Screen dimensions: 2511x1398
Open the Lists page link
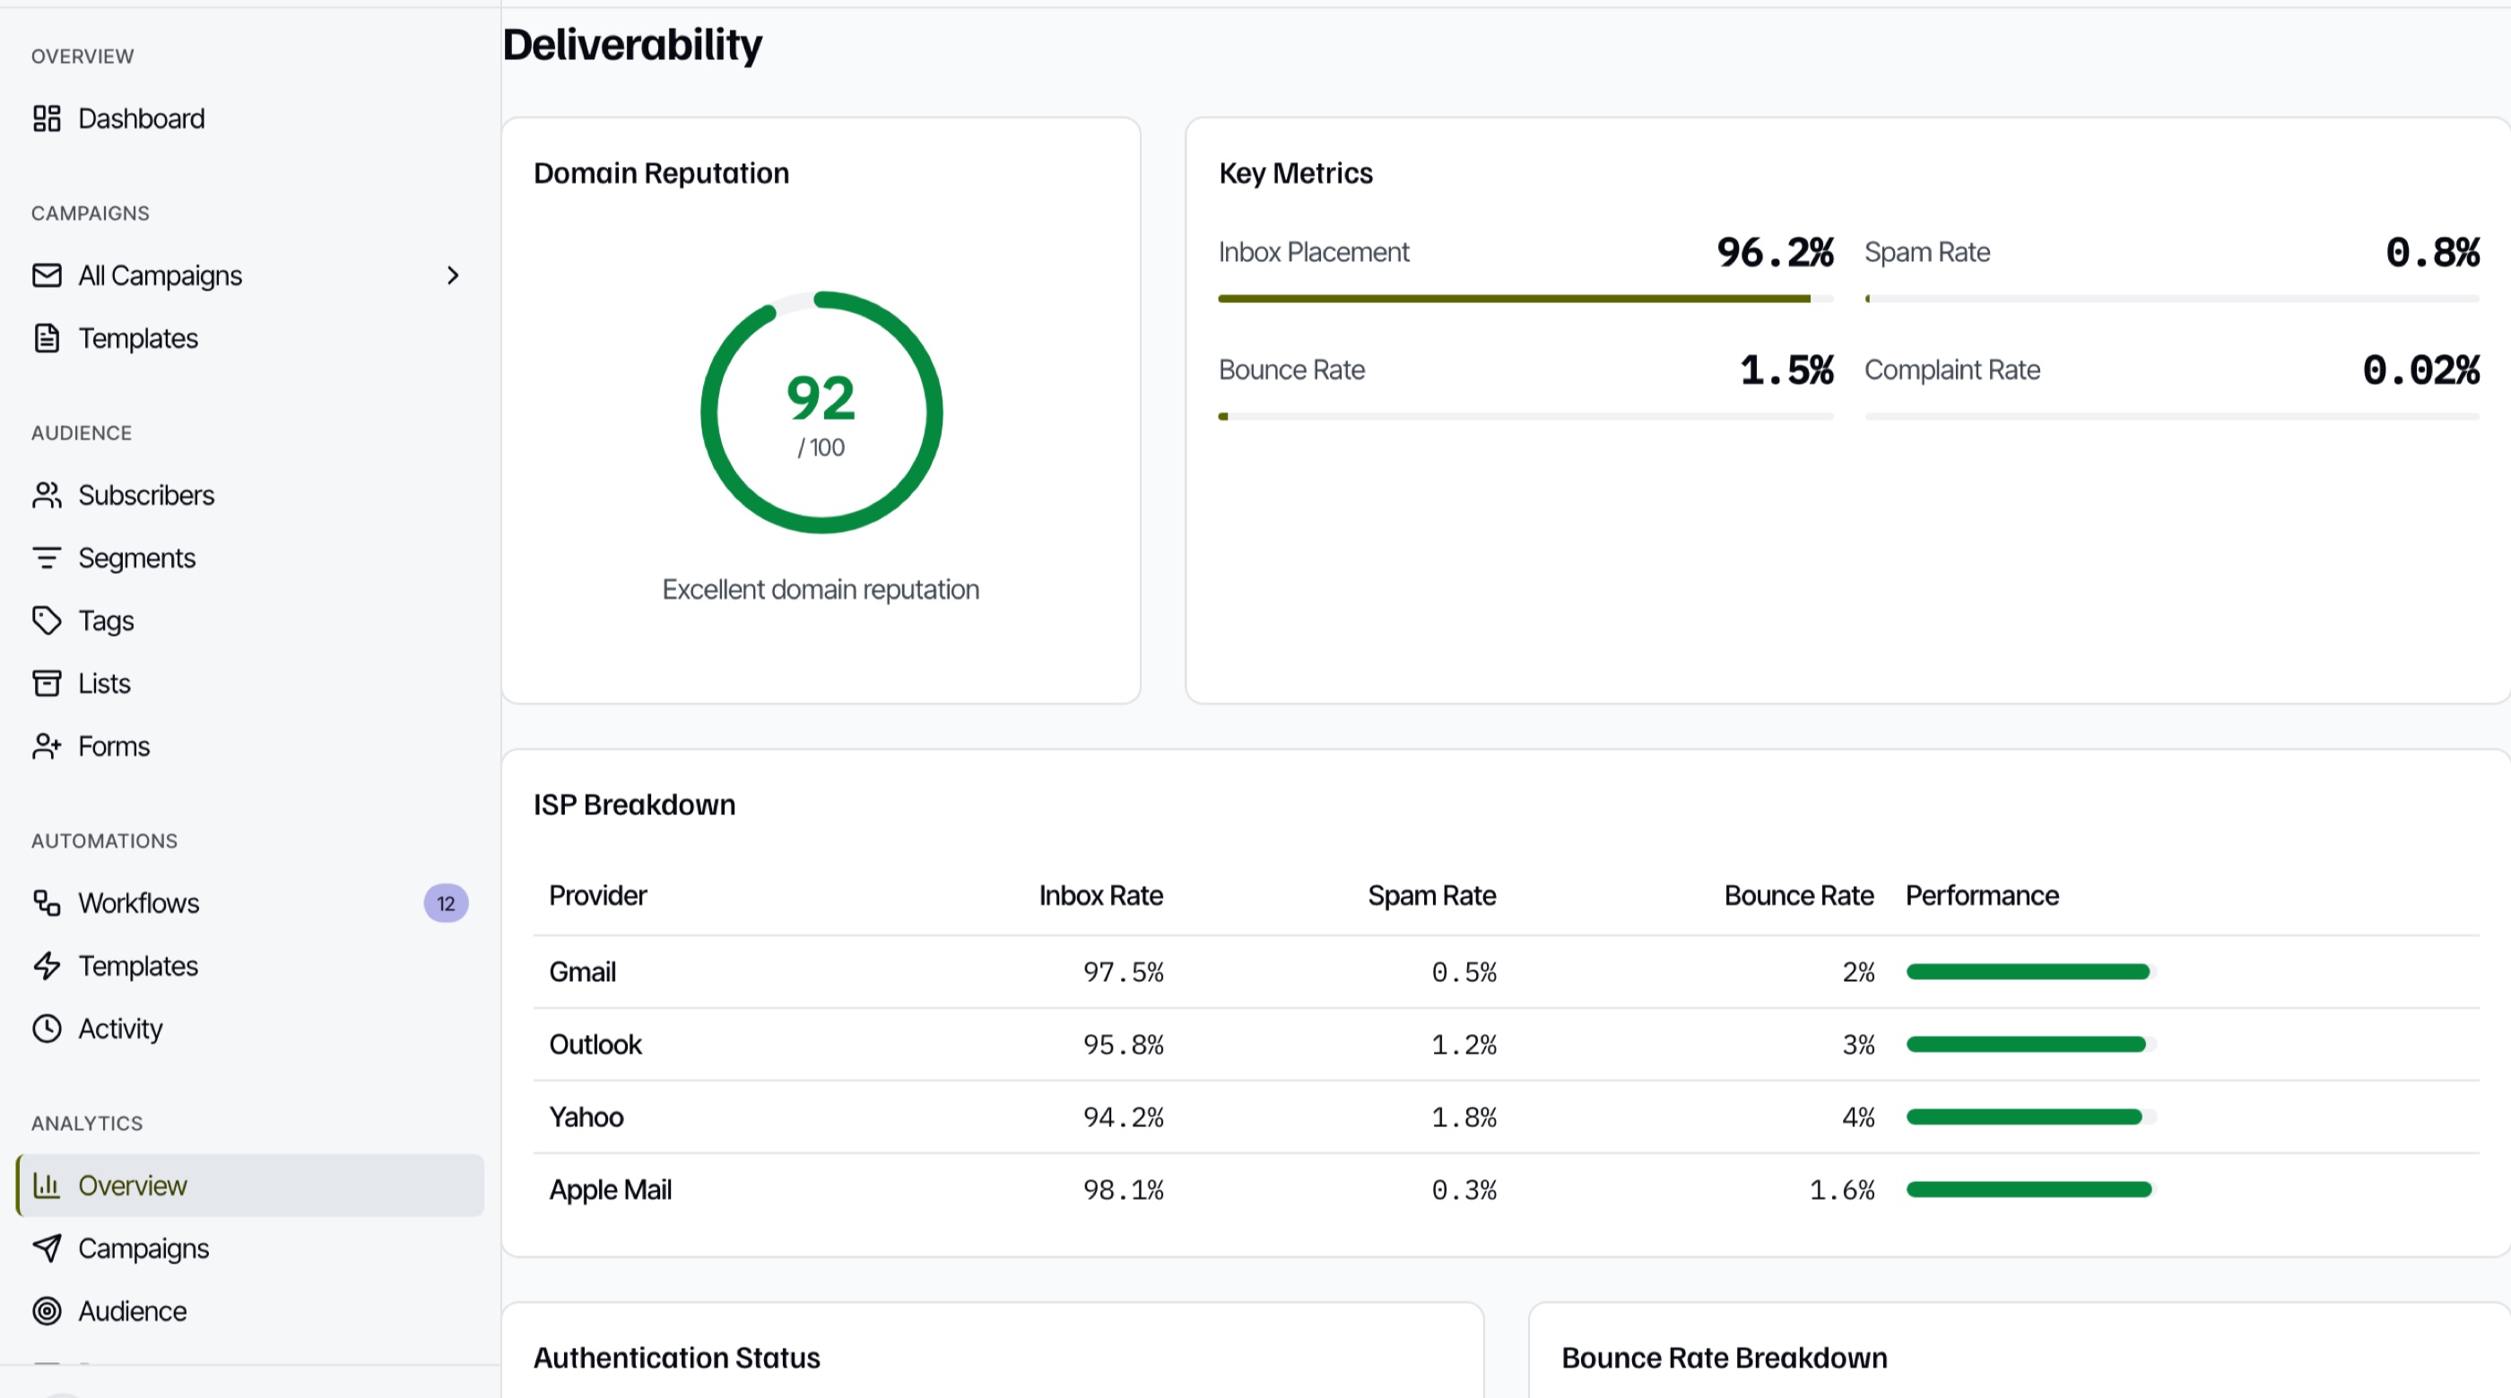click(249, 683)
